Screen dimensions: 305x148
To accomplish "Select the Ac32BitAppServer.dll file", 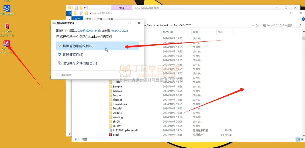I will click(x=125, y=130).
